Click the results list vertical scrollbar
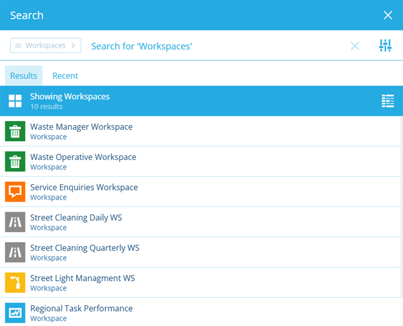403x326 pixels. pyautogui.click(x=402, y=220)
